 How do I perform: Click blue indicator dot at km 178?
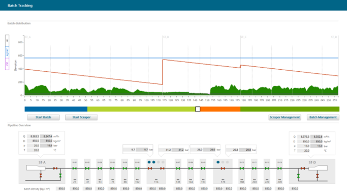(x=218, y=162)
